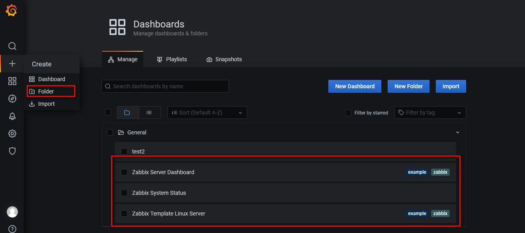This screenshot has height=233, width=525.
Task: Choose Folder in the Create menu
Action: coord(46,91)
